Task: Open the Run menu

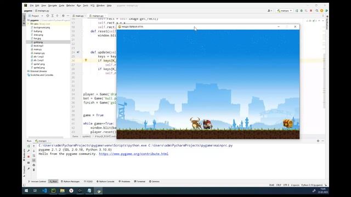Action: click(79, 5)
